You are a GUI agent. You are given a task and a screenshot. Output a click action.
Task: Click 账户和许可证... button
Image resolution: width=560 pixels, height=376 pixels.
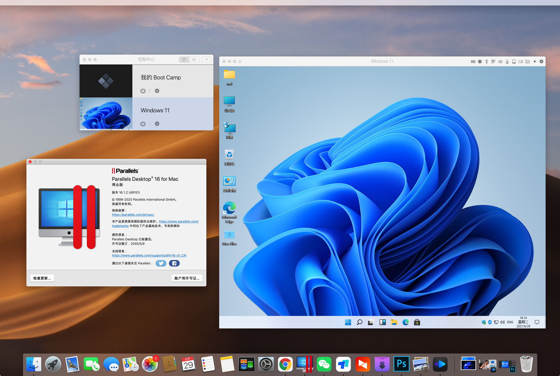click(187, 278)
